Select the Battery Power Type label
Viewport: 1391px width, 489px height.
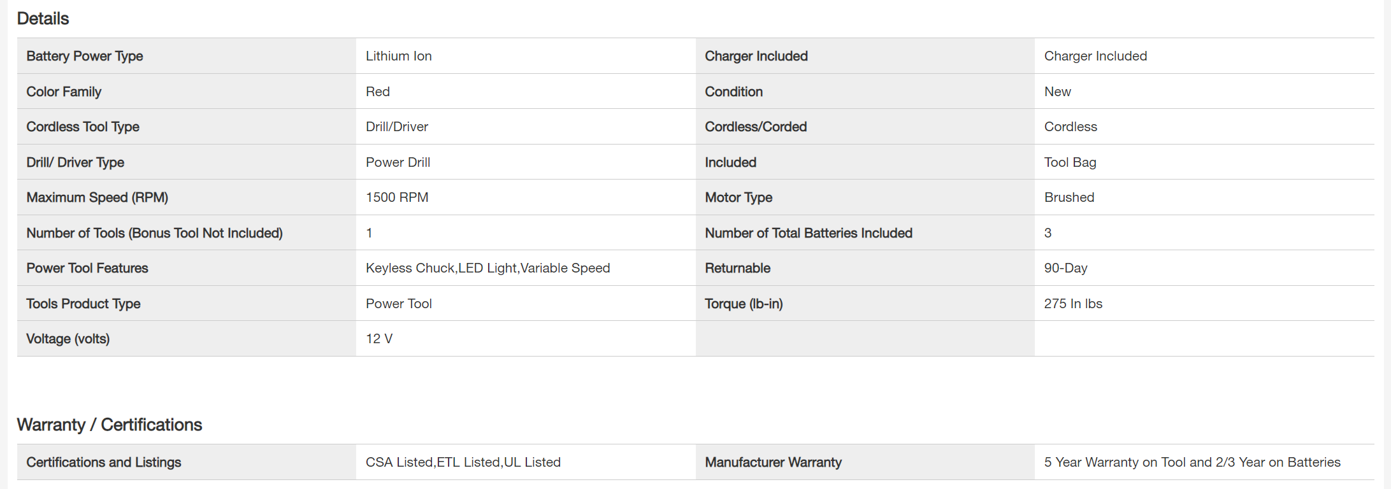point(85,56)
